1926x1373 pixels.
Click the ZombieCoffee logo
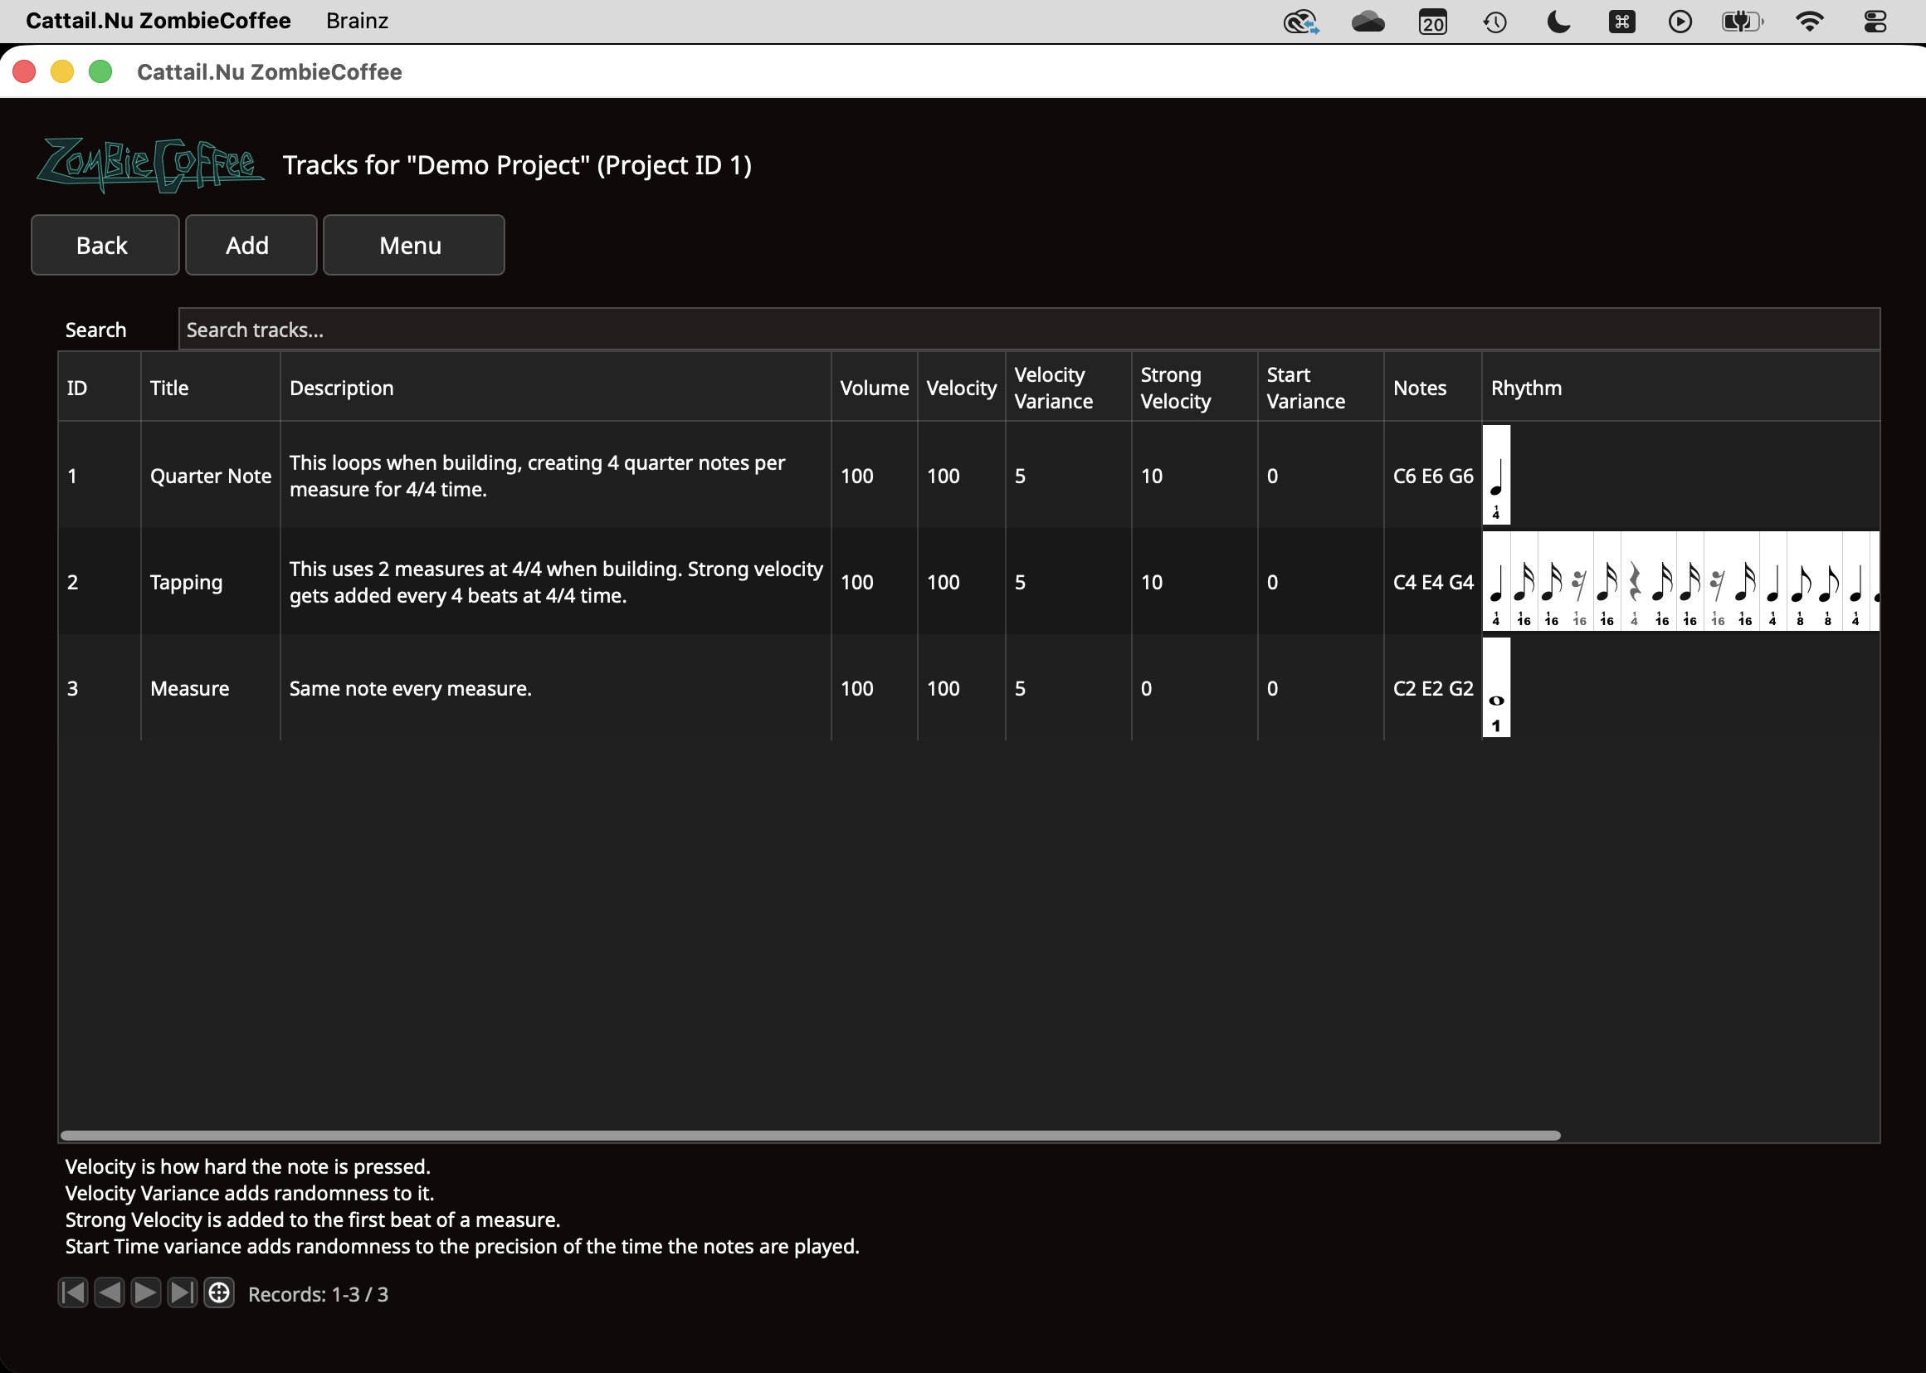point(150,165)
